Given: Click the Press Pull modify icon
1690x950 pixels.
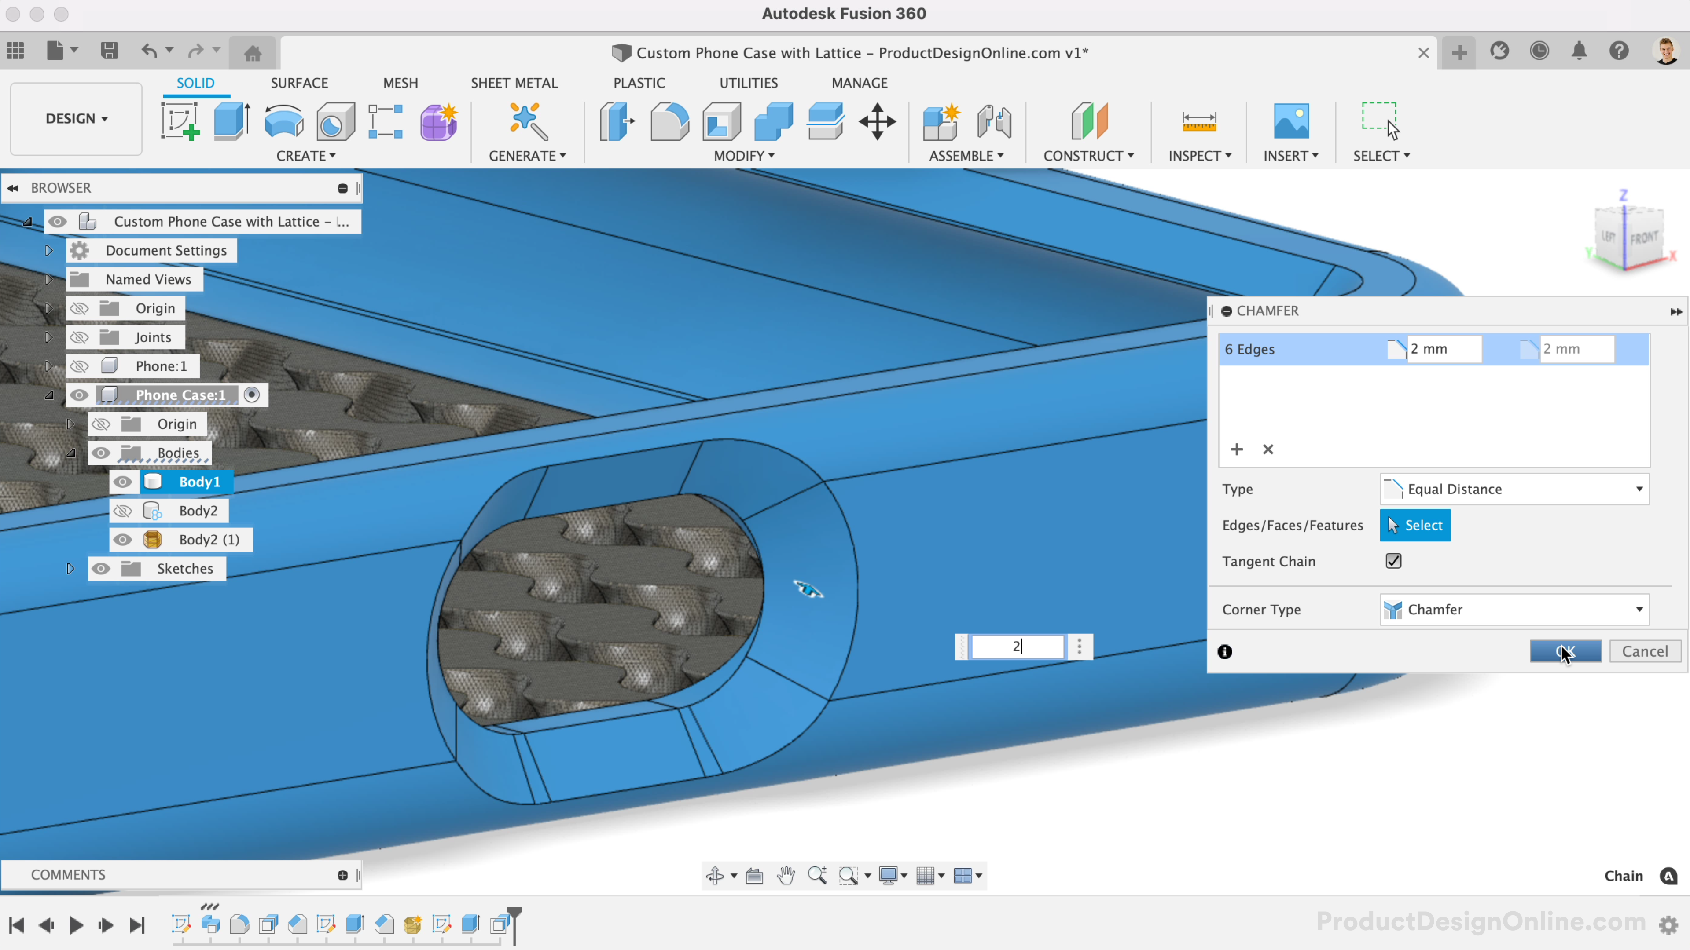Looking at the screenshot, I should 617,121.
